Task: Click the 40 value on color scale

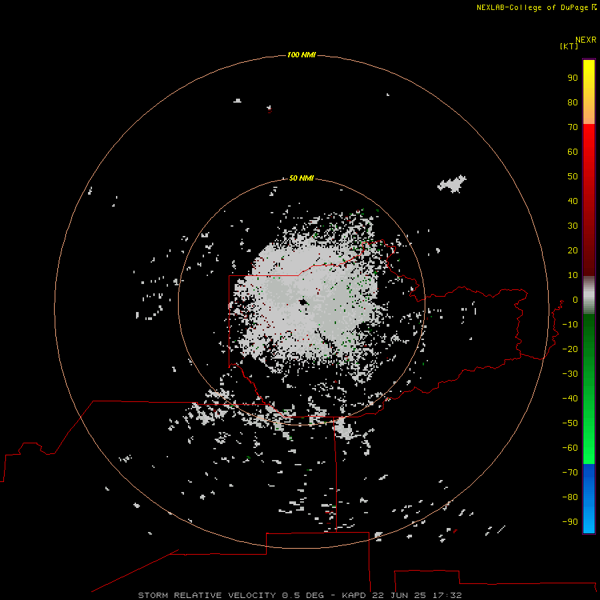Action: point(573,201)
